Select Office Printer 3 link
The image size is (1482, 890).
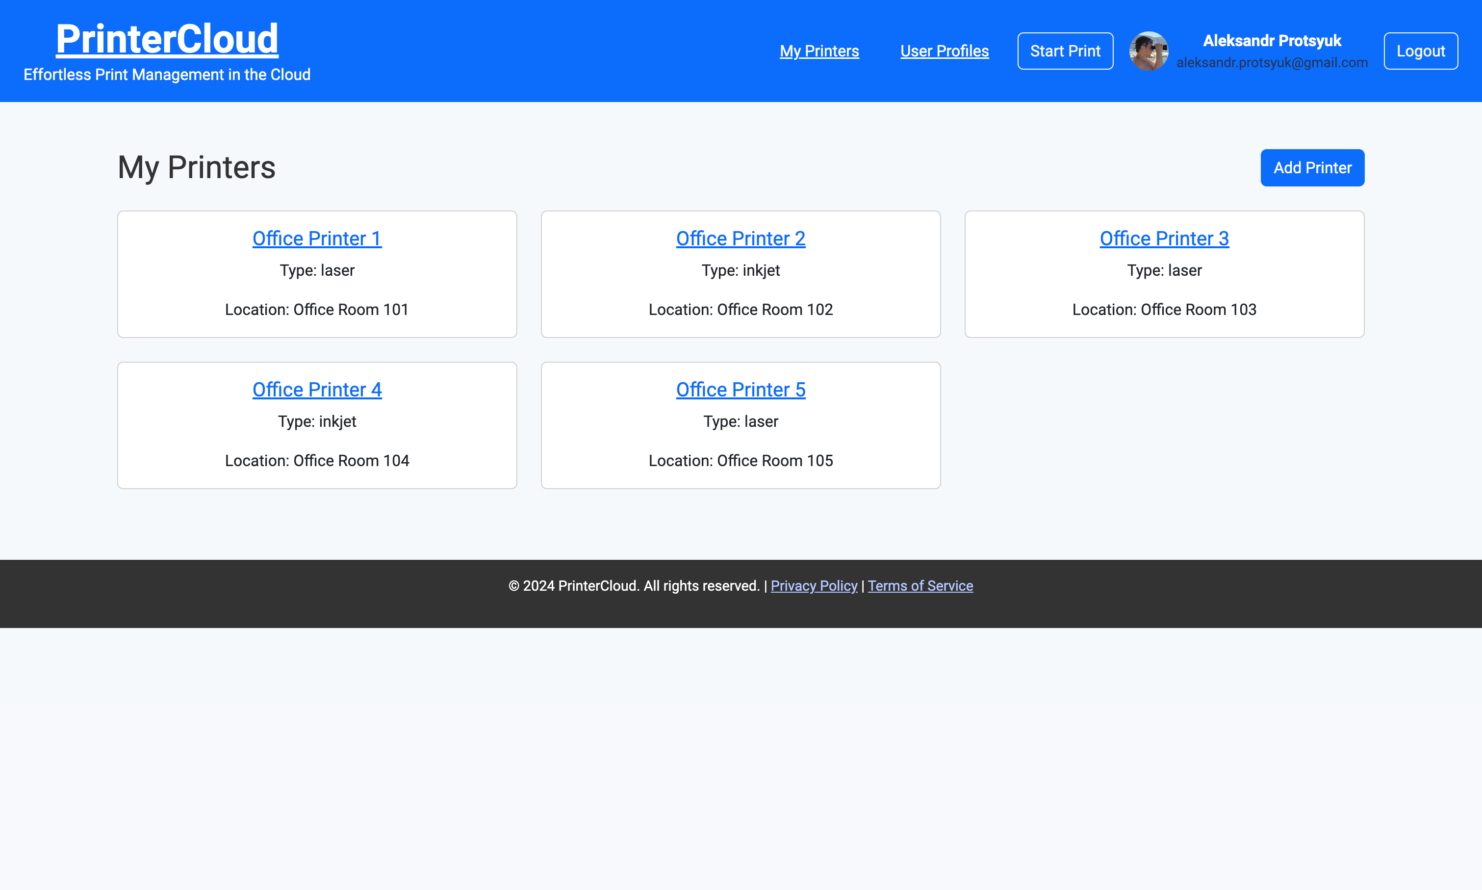[1164, 239]
